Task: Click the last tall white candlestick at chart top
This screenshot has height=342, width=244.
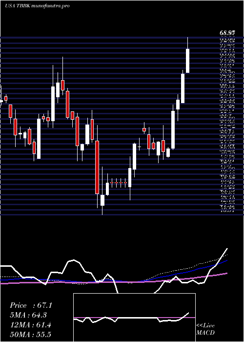Action: click(187, 61)
